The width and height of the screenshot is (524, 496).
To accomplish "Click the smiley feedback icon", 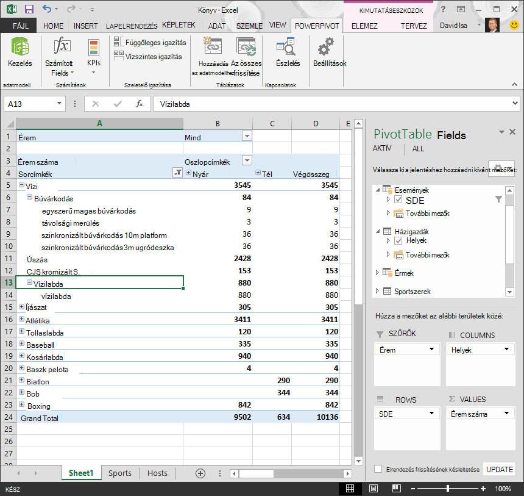I will 514,25.
